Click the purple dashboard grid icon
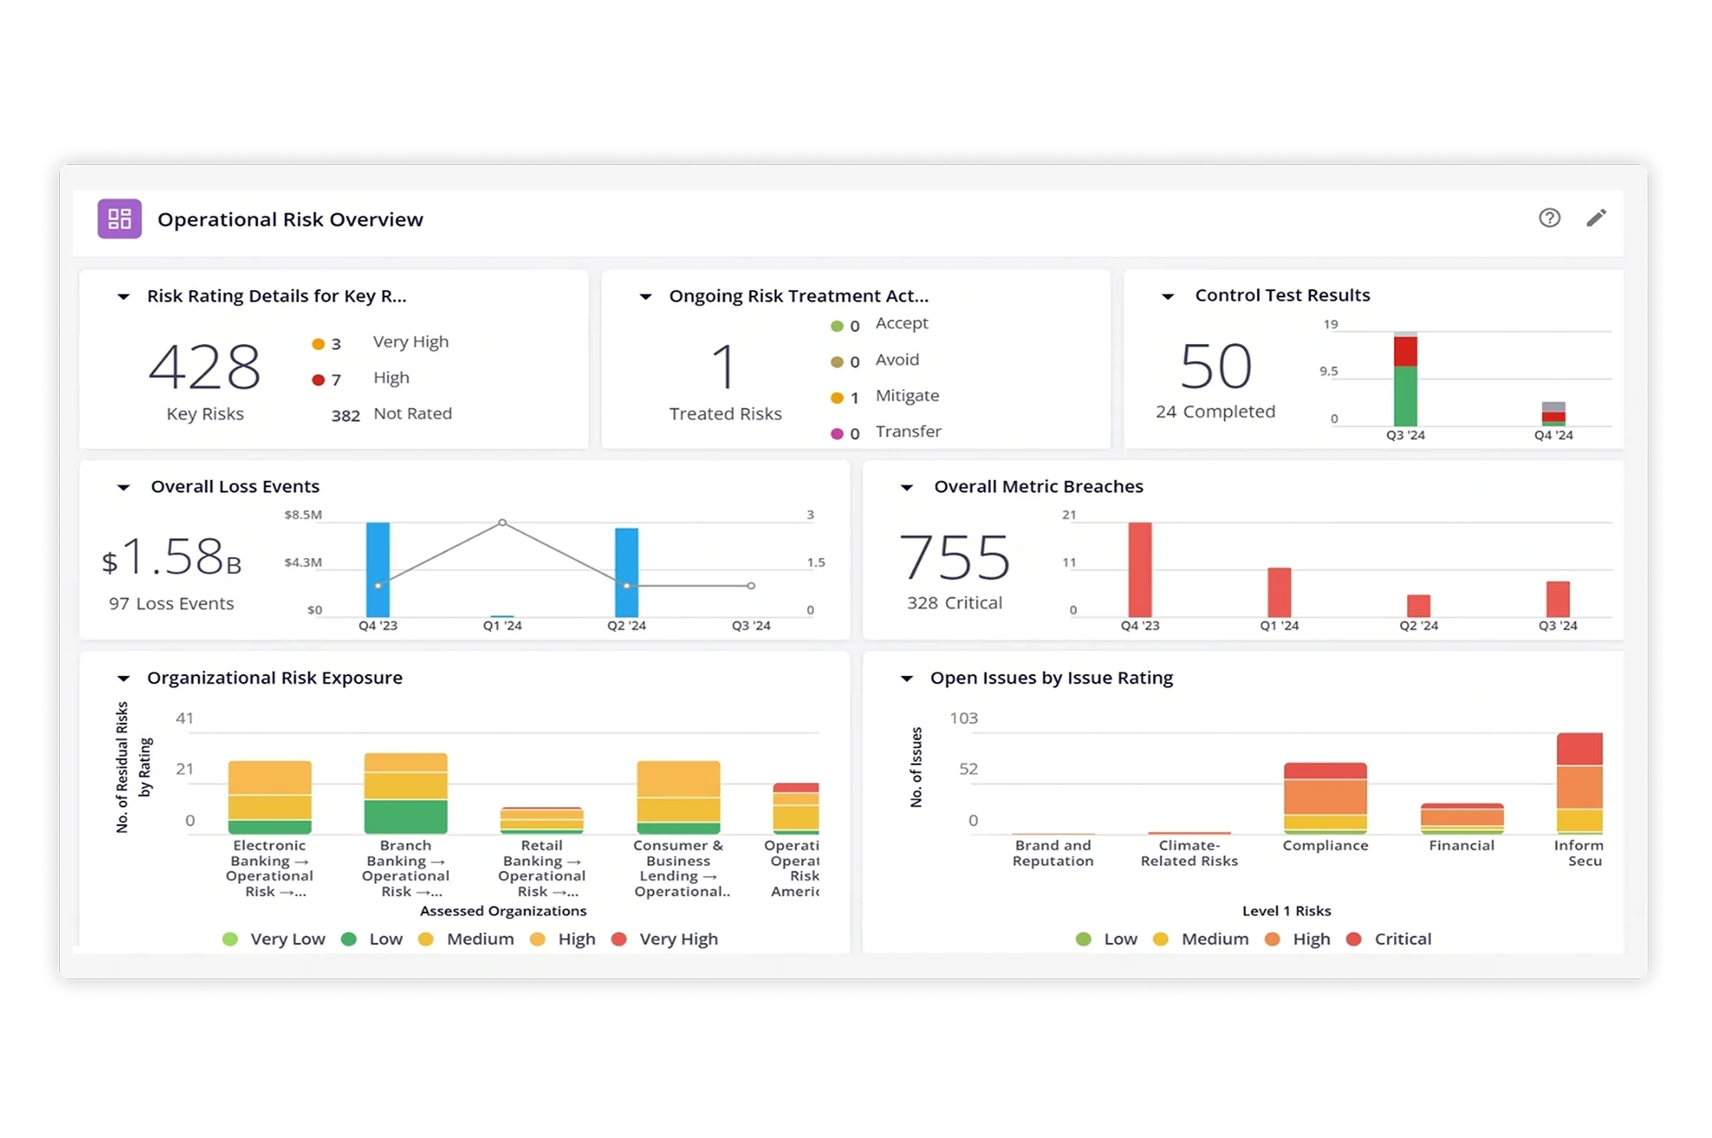Screen dimensions: 1712x1138 [x=120, y=218]
